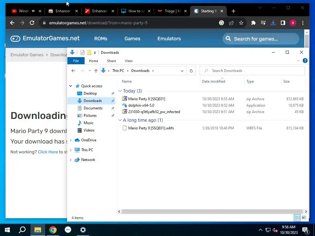Click the 'Click Here' download link
The width and height of the screenshot is (315, 236).
(x=48, y=152)
